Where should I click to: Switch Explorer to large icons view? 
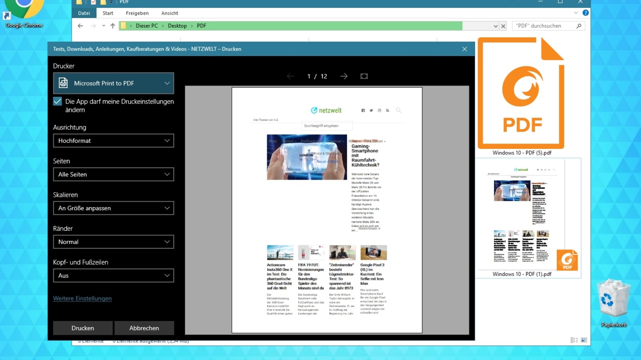click(x=584, y=340)
